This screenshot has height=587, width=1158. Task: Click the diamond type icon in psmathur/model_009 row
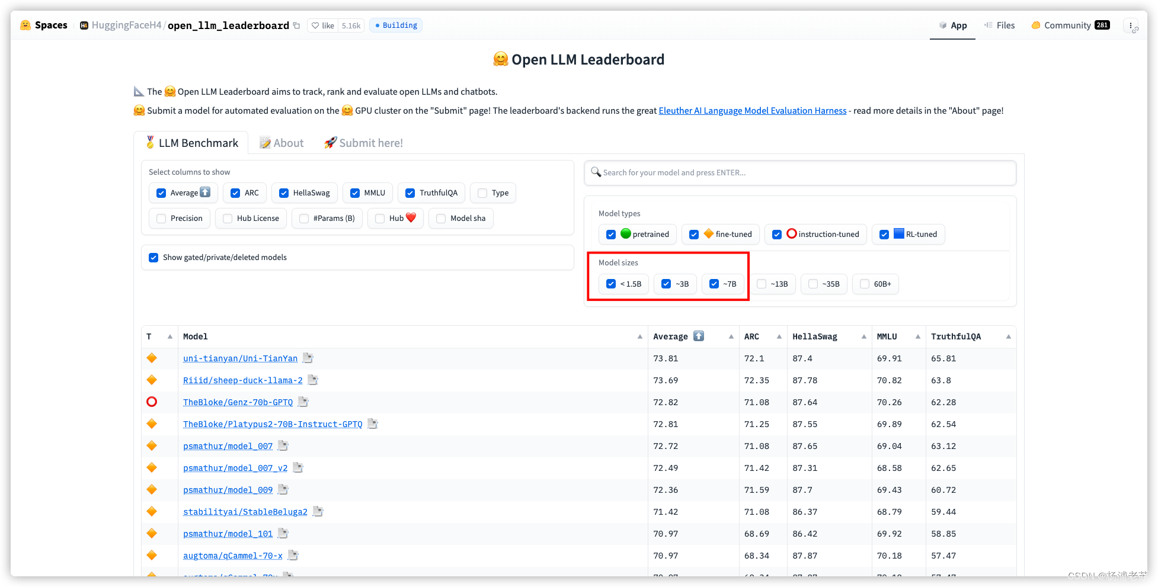pyautogui.click(x=152, y=489)
